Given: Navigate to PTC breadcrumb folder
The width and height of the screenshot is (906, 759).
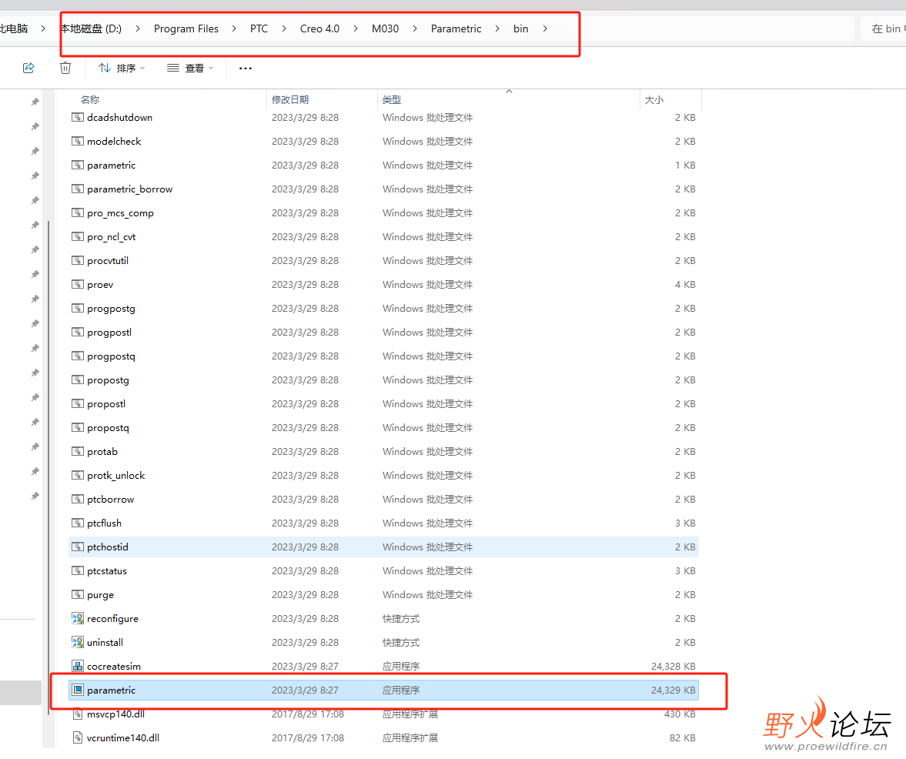Looking at the screenshot, I should tap(259, 29).
